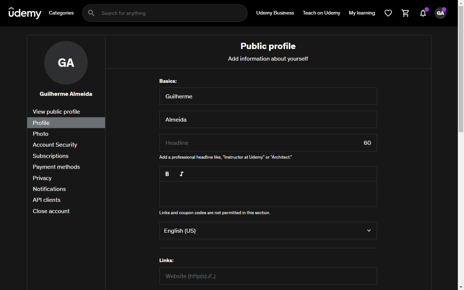
Task: Select the Profile sidebar entry
Action: pyautogui.click(x=41, y=123)
